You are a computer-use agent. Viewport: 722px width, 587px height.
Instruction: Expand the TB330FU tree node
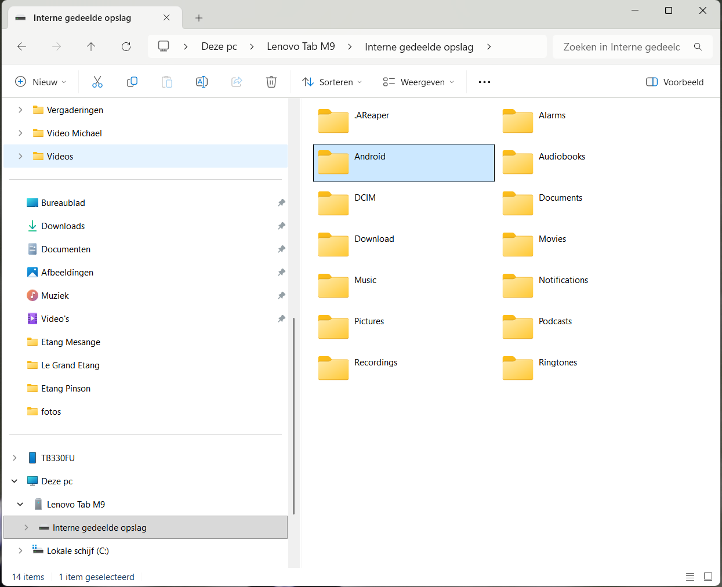(14, 458)
